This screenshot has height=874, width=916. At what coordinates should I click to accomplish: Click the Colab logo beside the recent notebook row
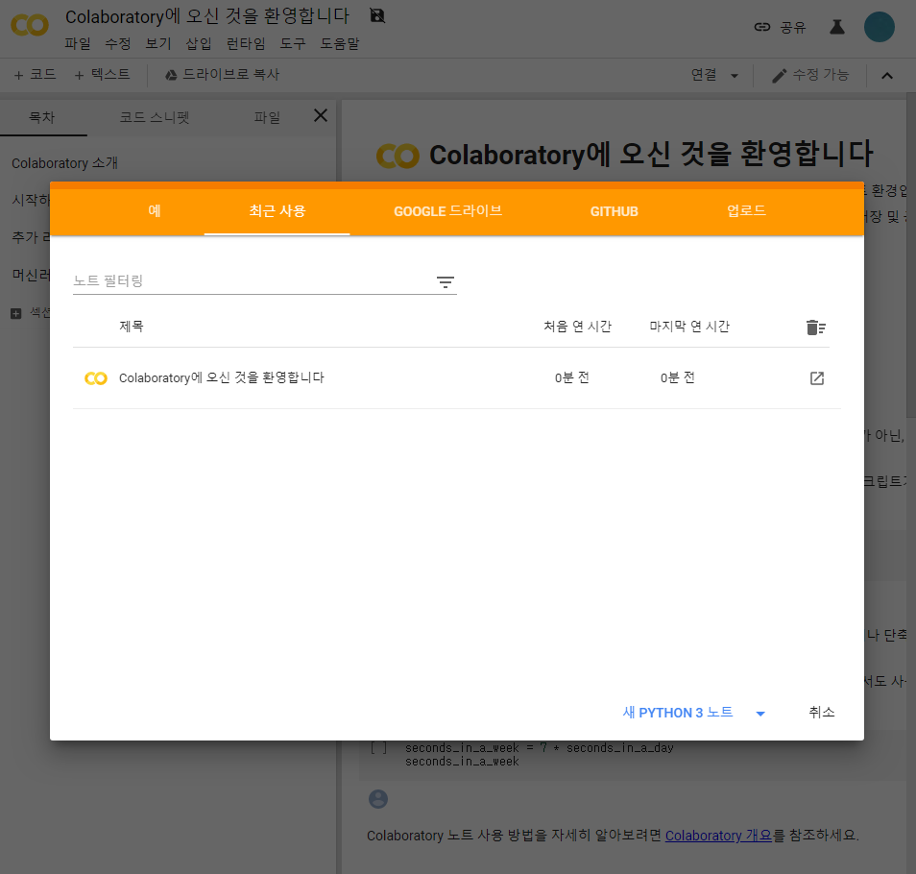96,378
